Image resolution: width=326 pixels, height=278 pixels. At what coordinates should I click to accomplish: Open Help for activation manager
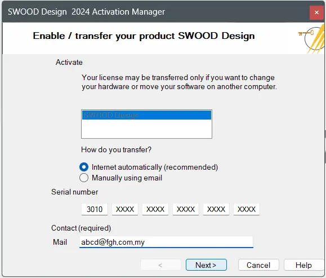(303, 265)
